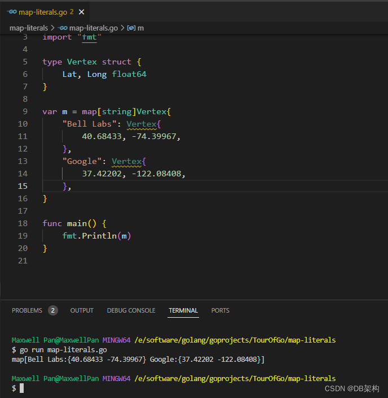This screenshot has height=398, width=388.
Task: Close the map-literals.go editor tab
Action: (82, 11)
